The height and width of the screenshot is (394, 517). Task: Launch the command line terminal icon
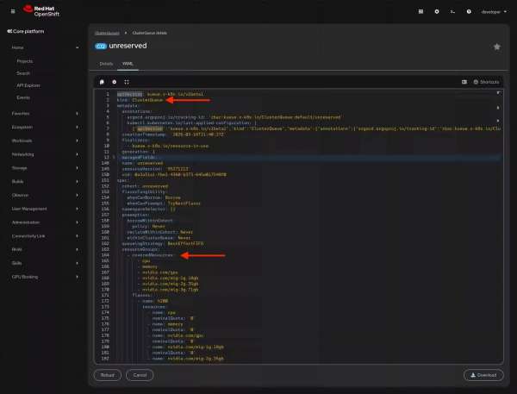pos(452,11)
